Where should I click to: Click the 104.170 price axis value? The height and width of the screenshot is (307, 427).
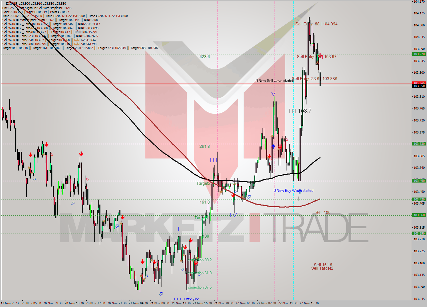419,2
